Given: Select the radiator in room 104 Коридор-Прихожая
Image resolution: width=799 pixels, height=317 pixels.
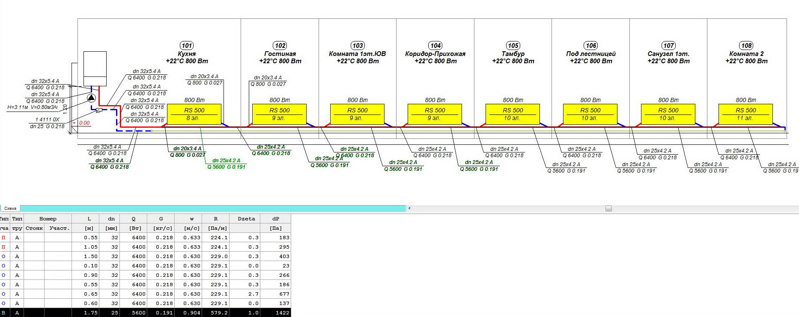Looking at the screenshot, I should coord(435,114).
